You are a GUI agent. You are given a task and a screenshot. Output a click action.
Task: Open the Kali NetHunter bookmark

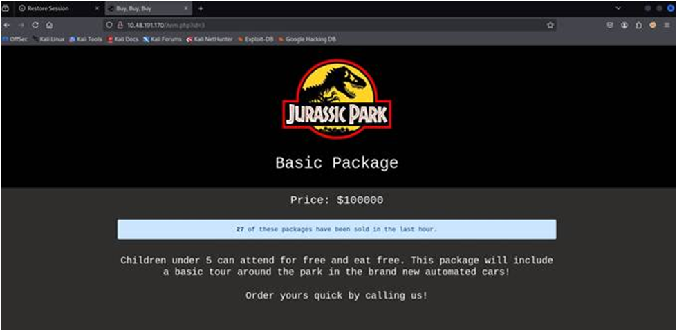[x=210, y=39]
